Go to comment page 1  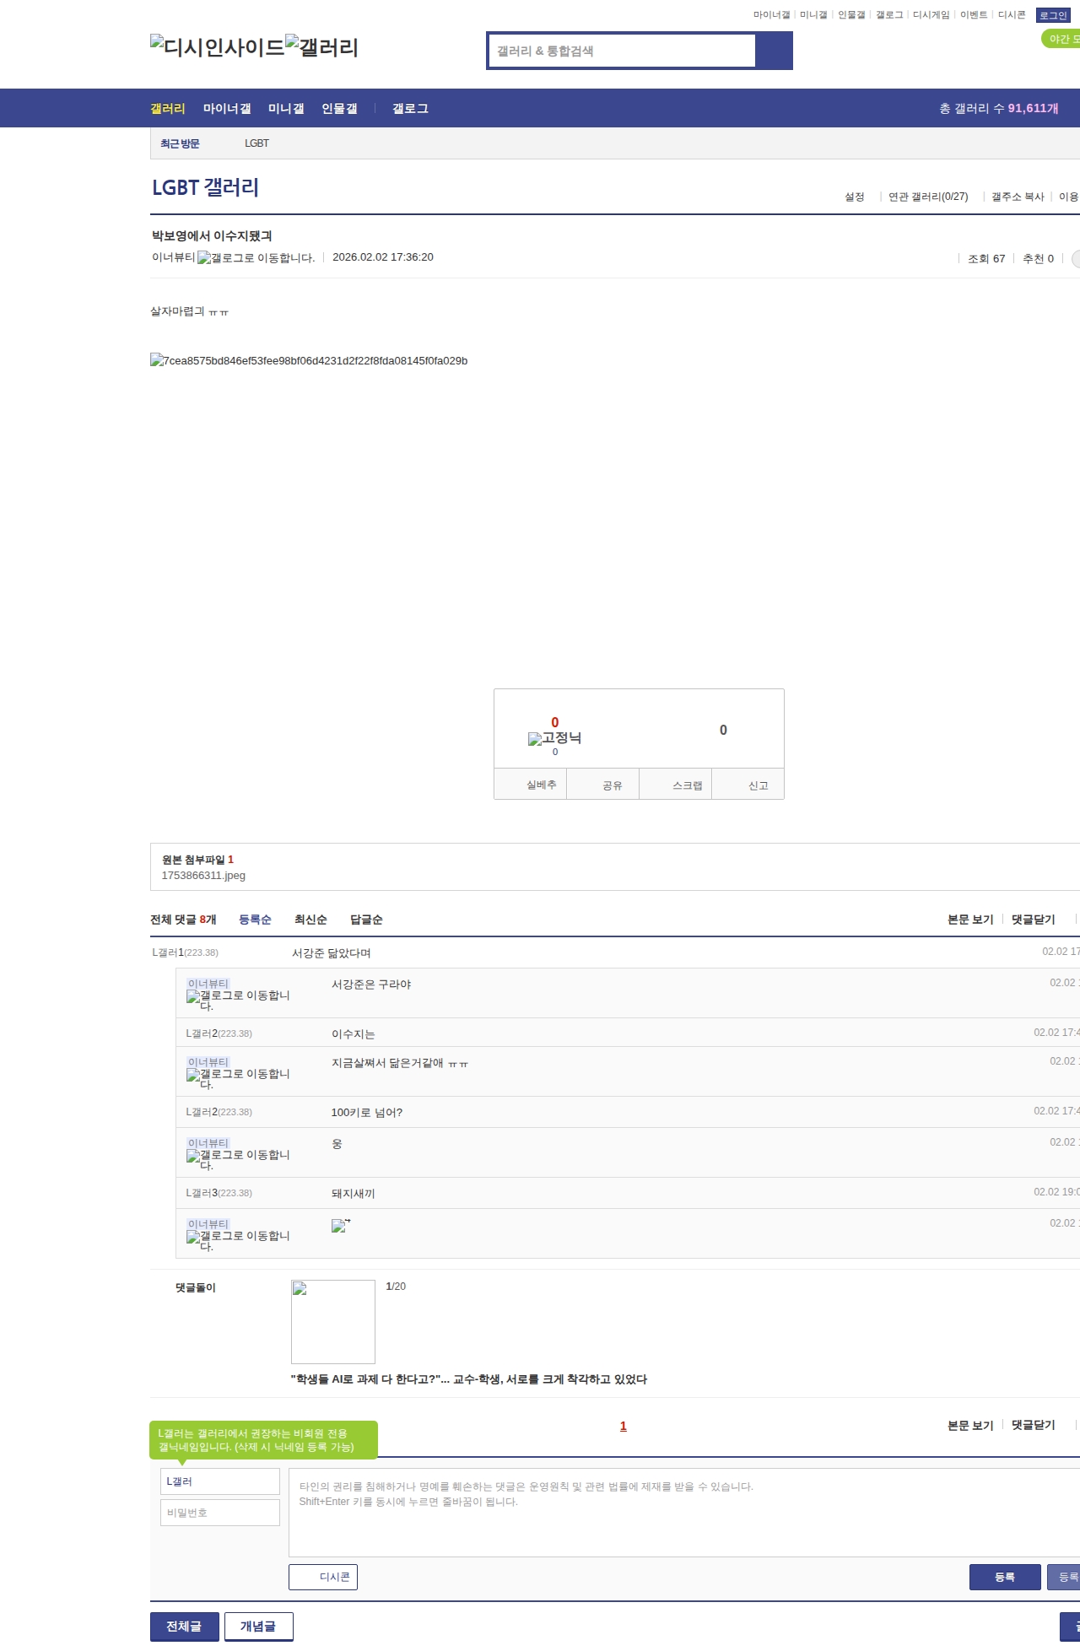pos(624,1426)
